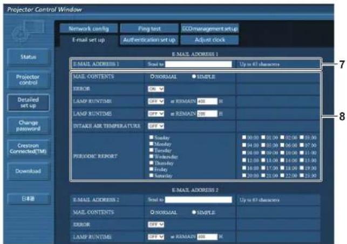This screenshot has height=244, width=347.
Task: Check Sunday for periodic report
Action: [151, 137]
